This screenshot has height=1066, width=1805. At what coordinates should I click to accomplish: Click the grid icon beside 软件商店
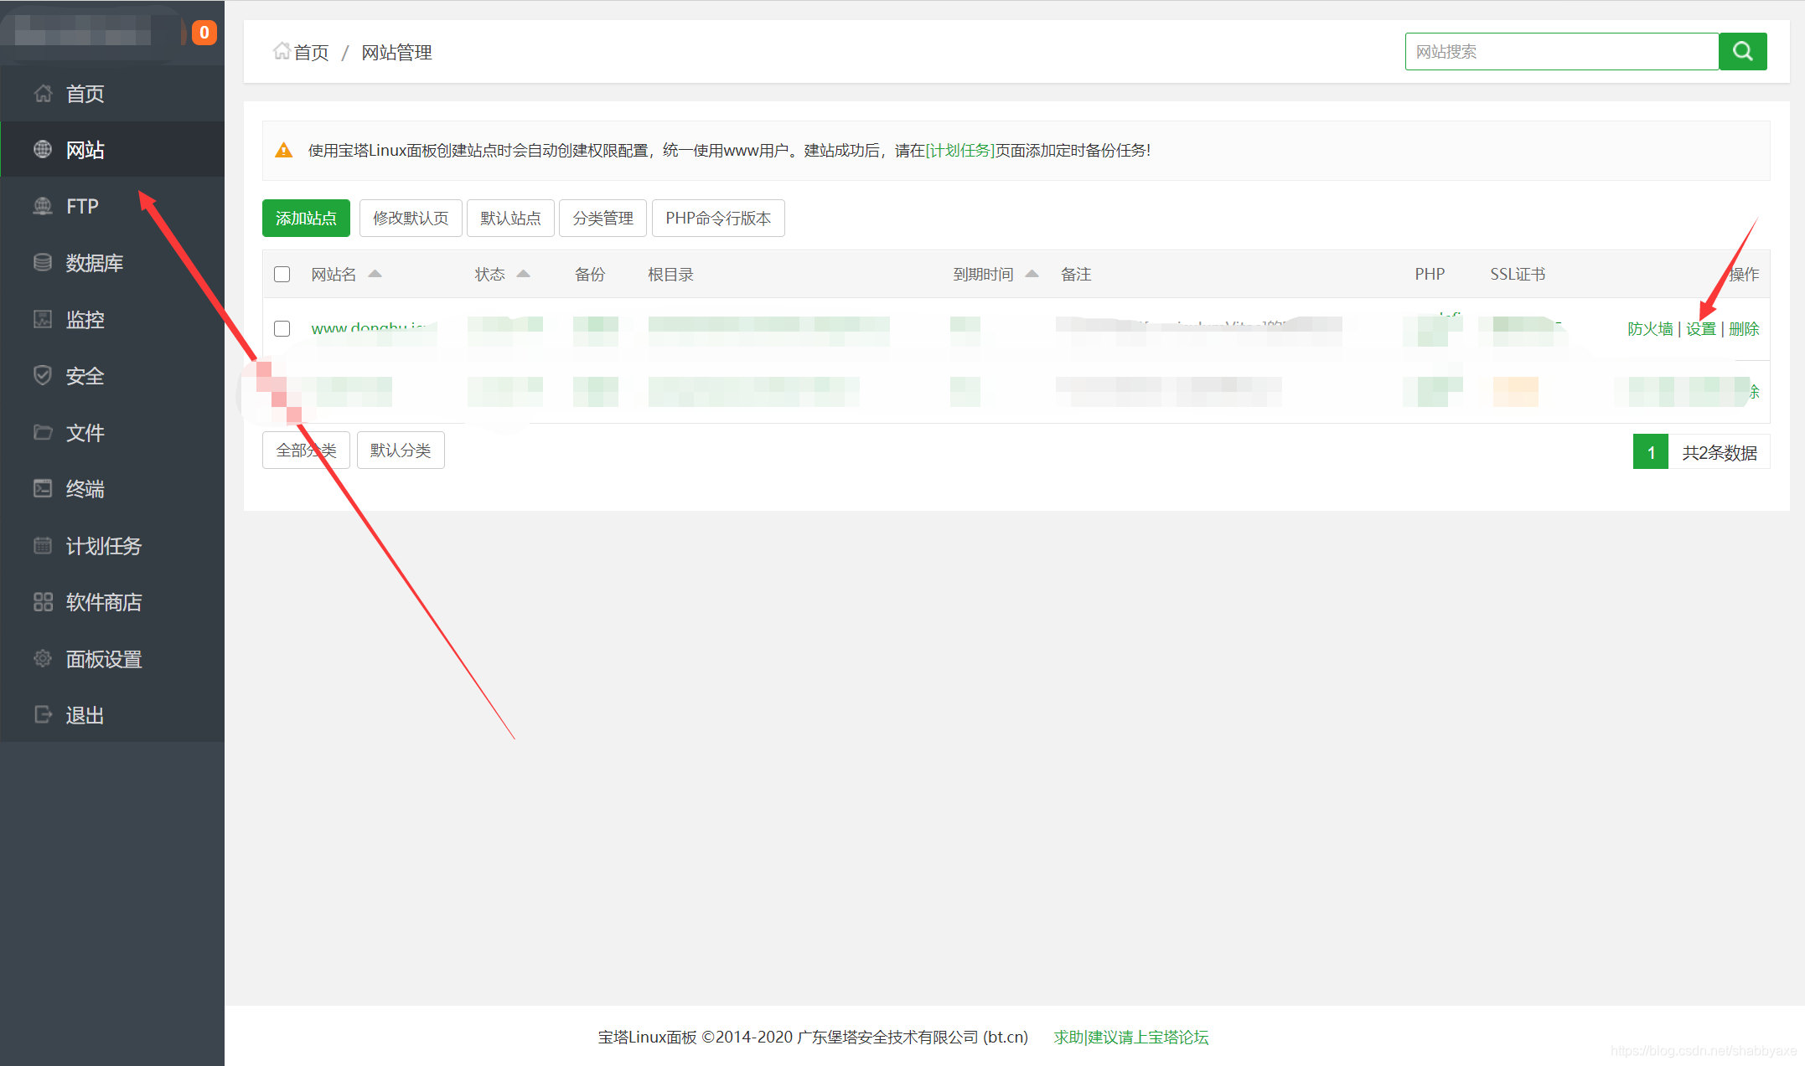click(x=43, y=602)
